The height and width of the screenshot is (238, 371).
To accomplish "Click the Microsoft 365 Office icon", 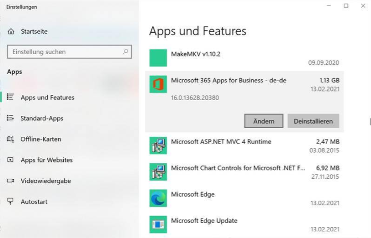I will pos(158,84).
